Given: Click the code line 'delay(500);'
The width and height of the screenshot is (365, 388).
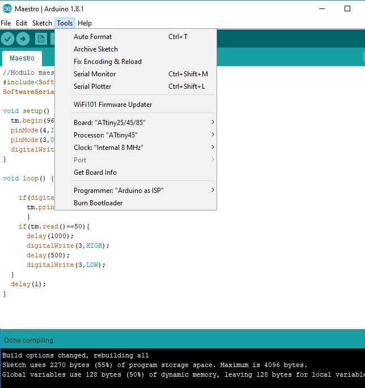Looking at the screenshot, I should (x=48, y=256).
